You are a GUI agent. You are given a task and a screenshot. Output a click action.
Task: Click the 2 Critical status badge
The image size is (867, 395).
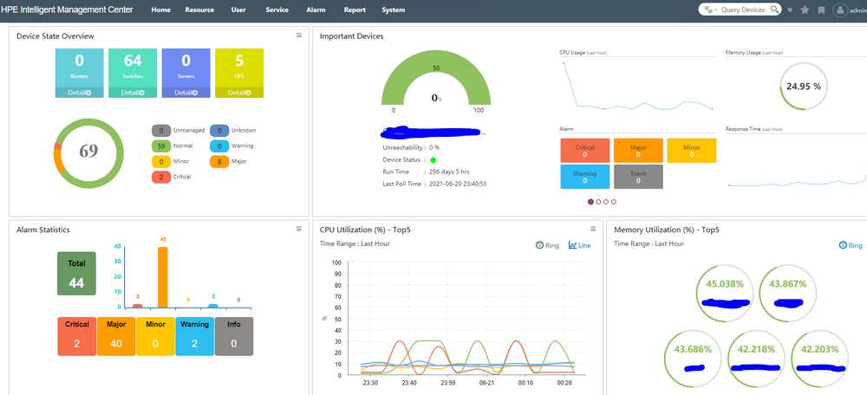161,177
